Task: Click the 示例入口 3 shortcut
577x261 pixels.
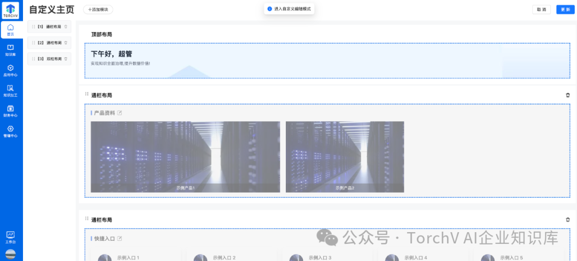Action: (x=328, y=254)
